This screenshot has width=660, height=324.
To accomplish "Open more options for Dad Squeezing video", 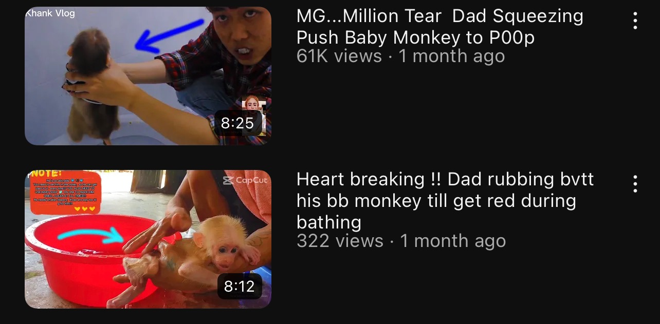I will point(635,20).
